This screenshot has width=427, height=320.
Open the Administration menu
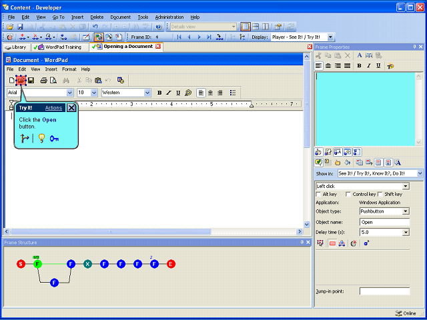tap(169, 17)
